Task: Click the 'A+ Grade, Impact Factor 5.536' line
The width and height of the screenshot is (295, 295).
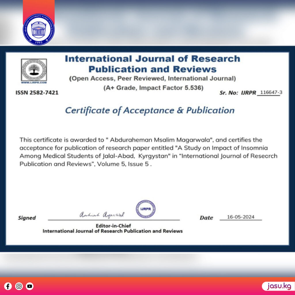Action: pos(153,88)
